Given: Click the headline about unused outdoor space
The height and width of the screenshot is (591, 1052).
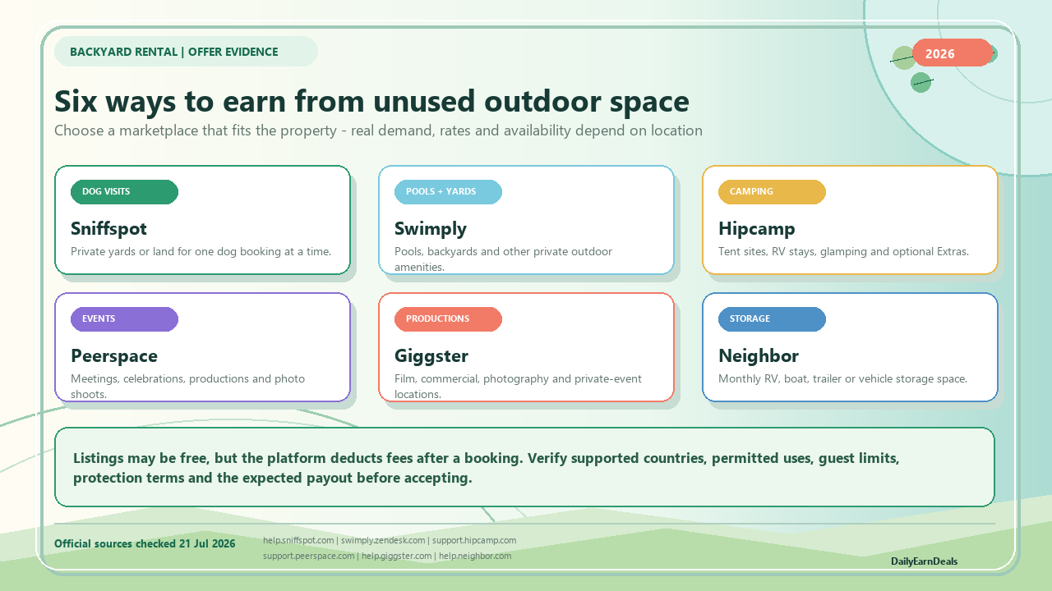Looking at the screenshot, I should [371, 101].
